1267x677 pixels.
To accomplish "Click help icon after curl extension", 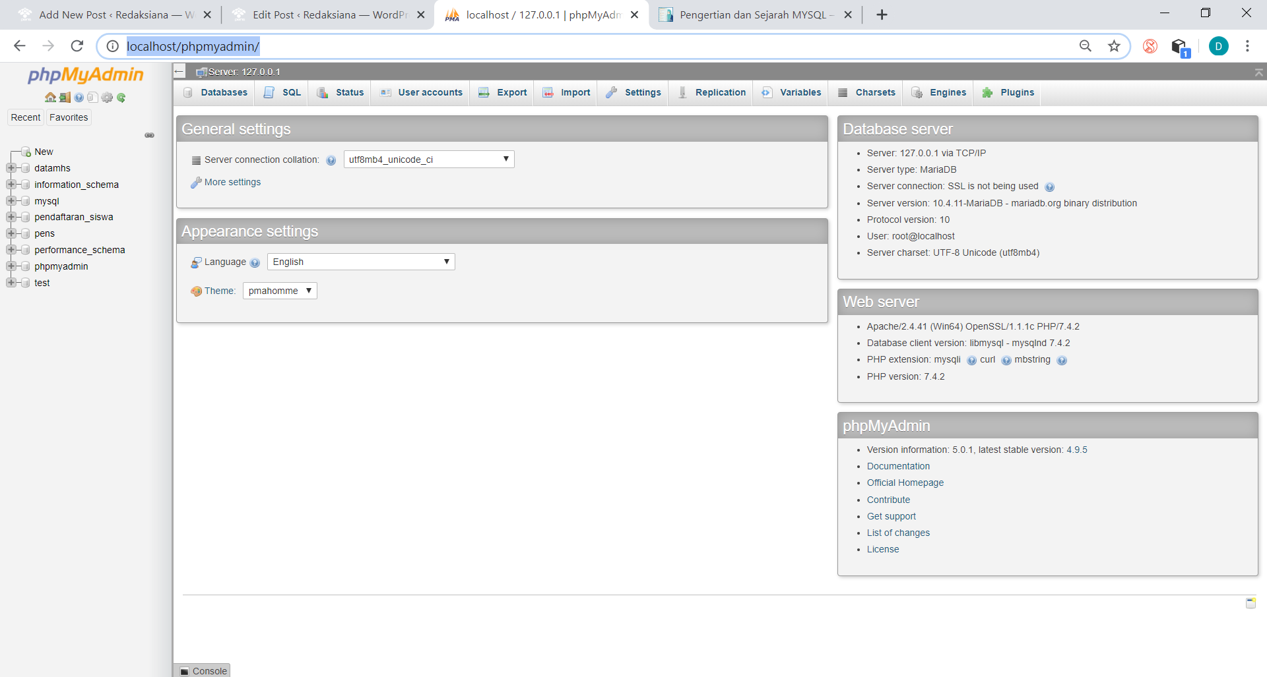I will (x=1006, y=360).
